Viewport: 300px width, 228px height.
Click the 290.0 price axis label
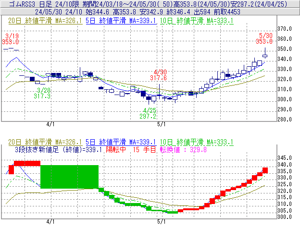pyautogui.click(x=285, y=109)
